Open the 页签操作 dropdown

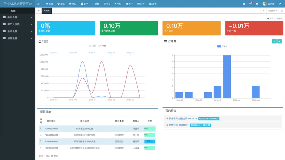pos(272,11)
